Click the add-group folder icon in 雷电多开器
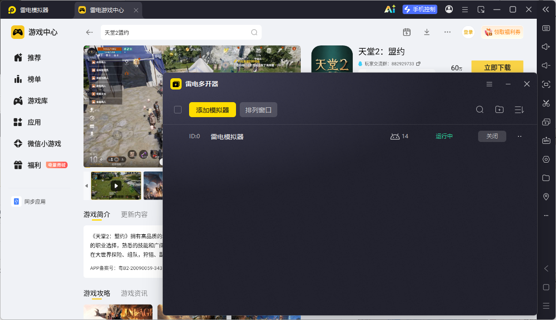 (x=499, y=110)
